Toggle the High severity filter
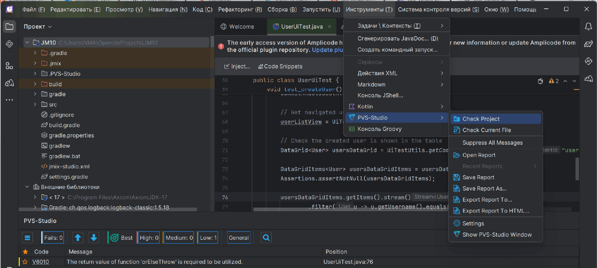The width and height of the screenshot is (597, 268). point(149,238)
